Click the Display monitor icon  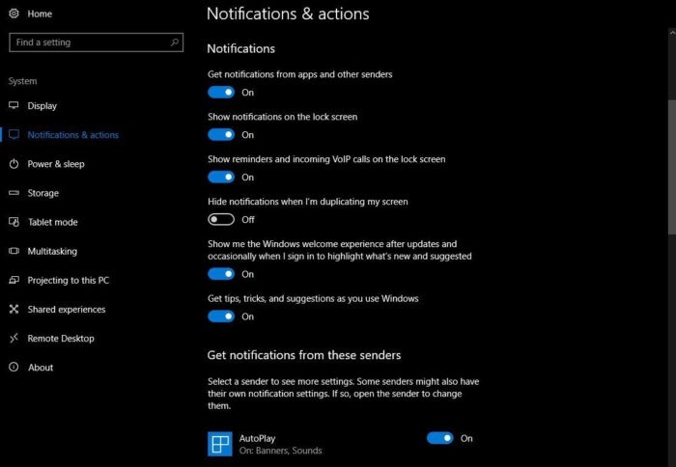(x=14, y=105)
